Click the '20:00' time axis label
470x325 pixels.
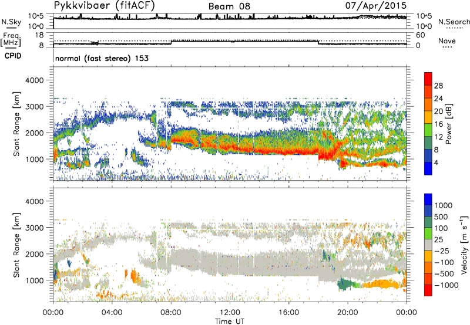[x=347, y=313]
